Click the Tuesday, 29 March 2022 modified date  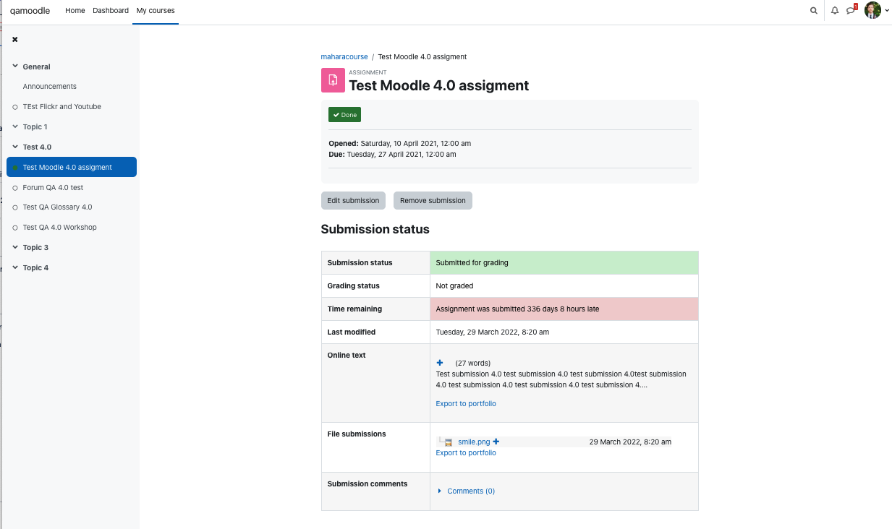492,332
